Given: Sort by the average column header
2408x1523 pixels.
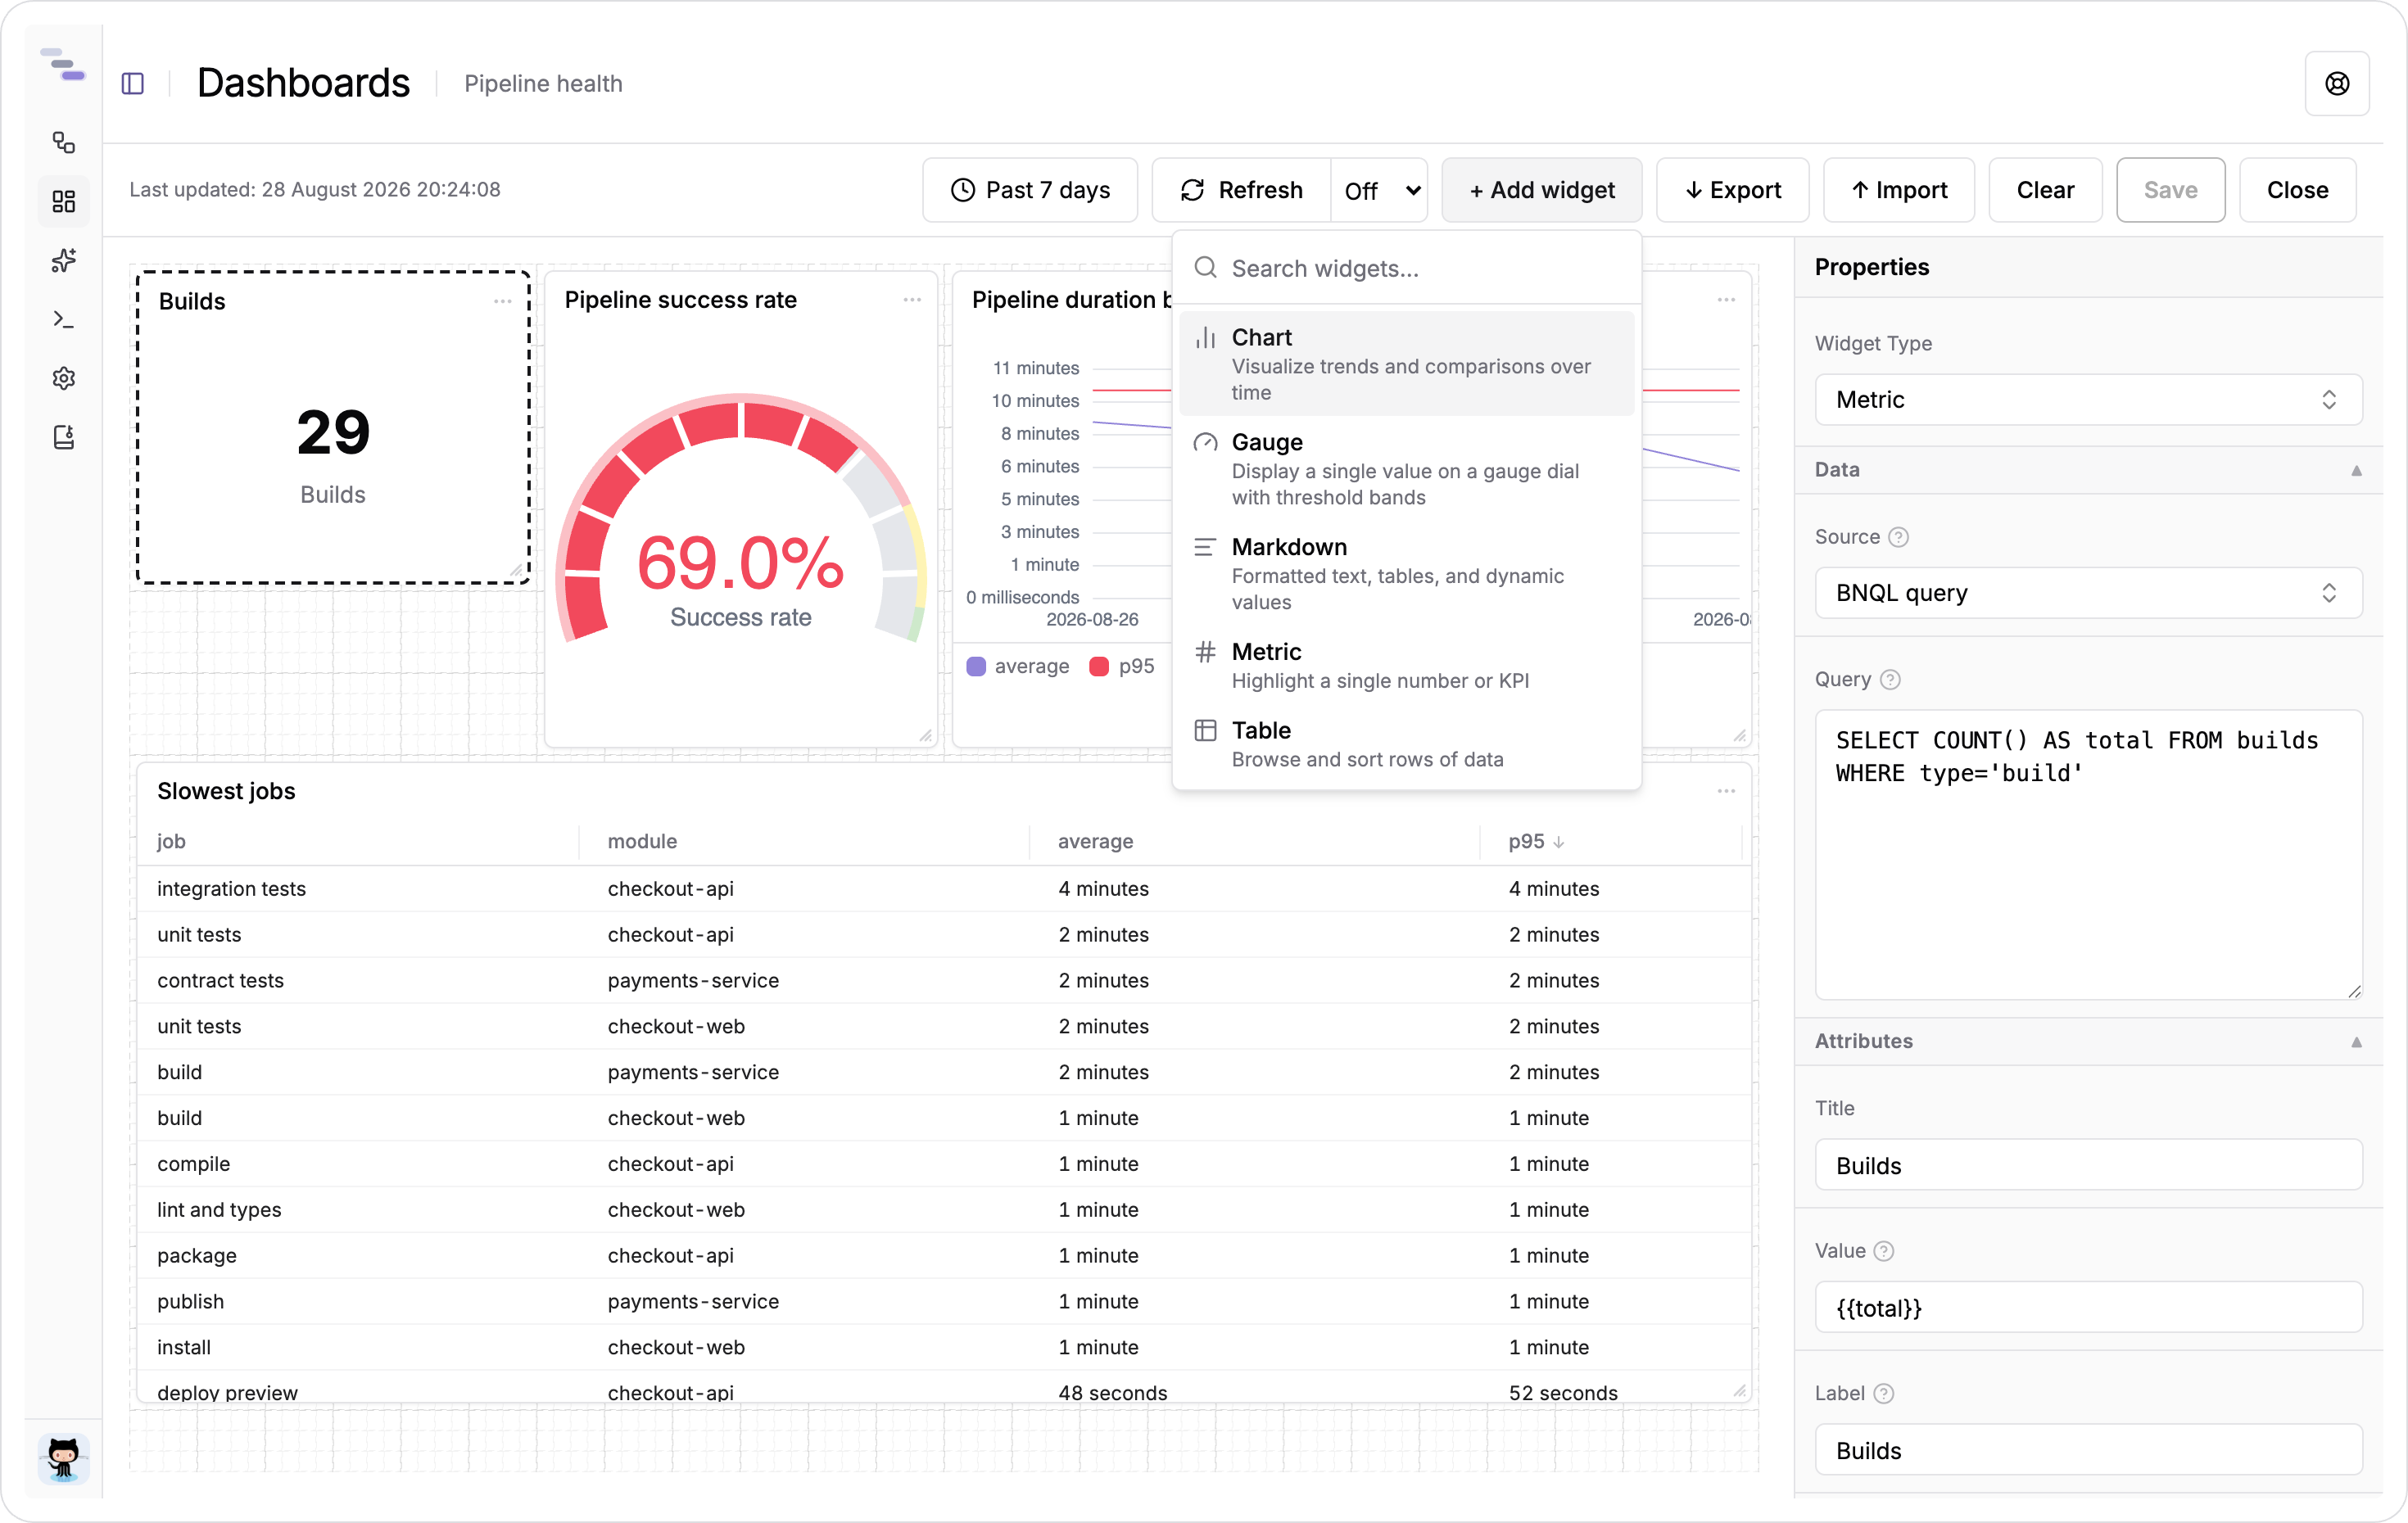Looking at the screenshot, I should pyautogui.click(x=1095, y=842).
